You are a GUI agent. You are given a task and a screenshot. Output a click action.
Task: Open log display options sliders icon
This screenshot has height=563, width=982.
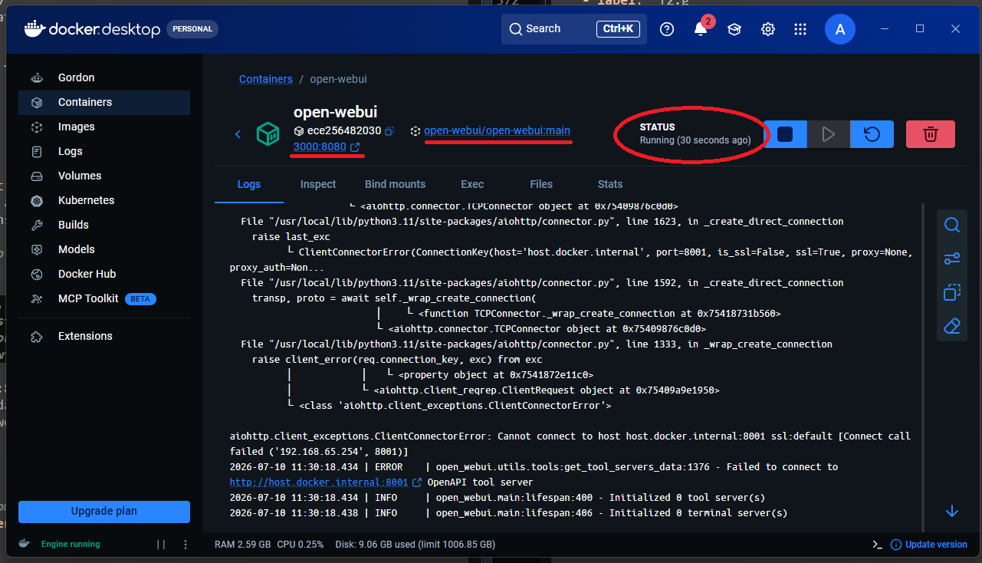tap(952, 259)
